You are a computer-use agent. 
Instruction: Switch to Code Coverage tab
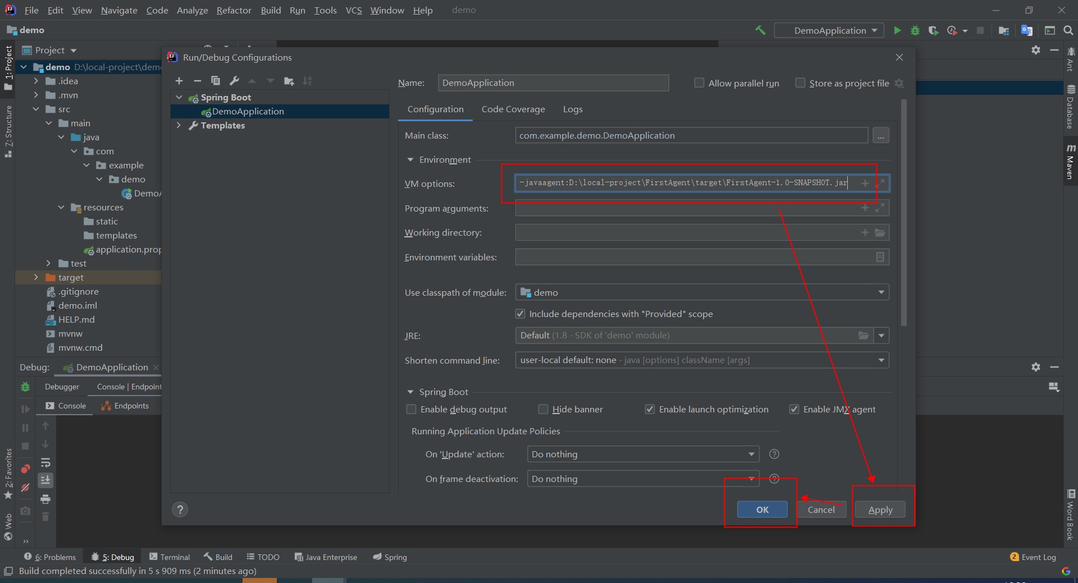[513, 109]
